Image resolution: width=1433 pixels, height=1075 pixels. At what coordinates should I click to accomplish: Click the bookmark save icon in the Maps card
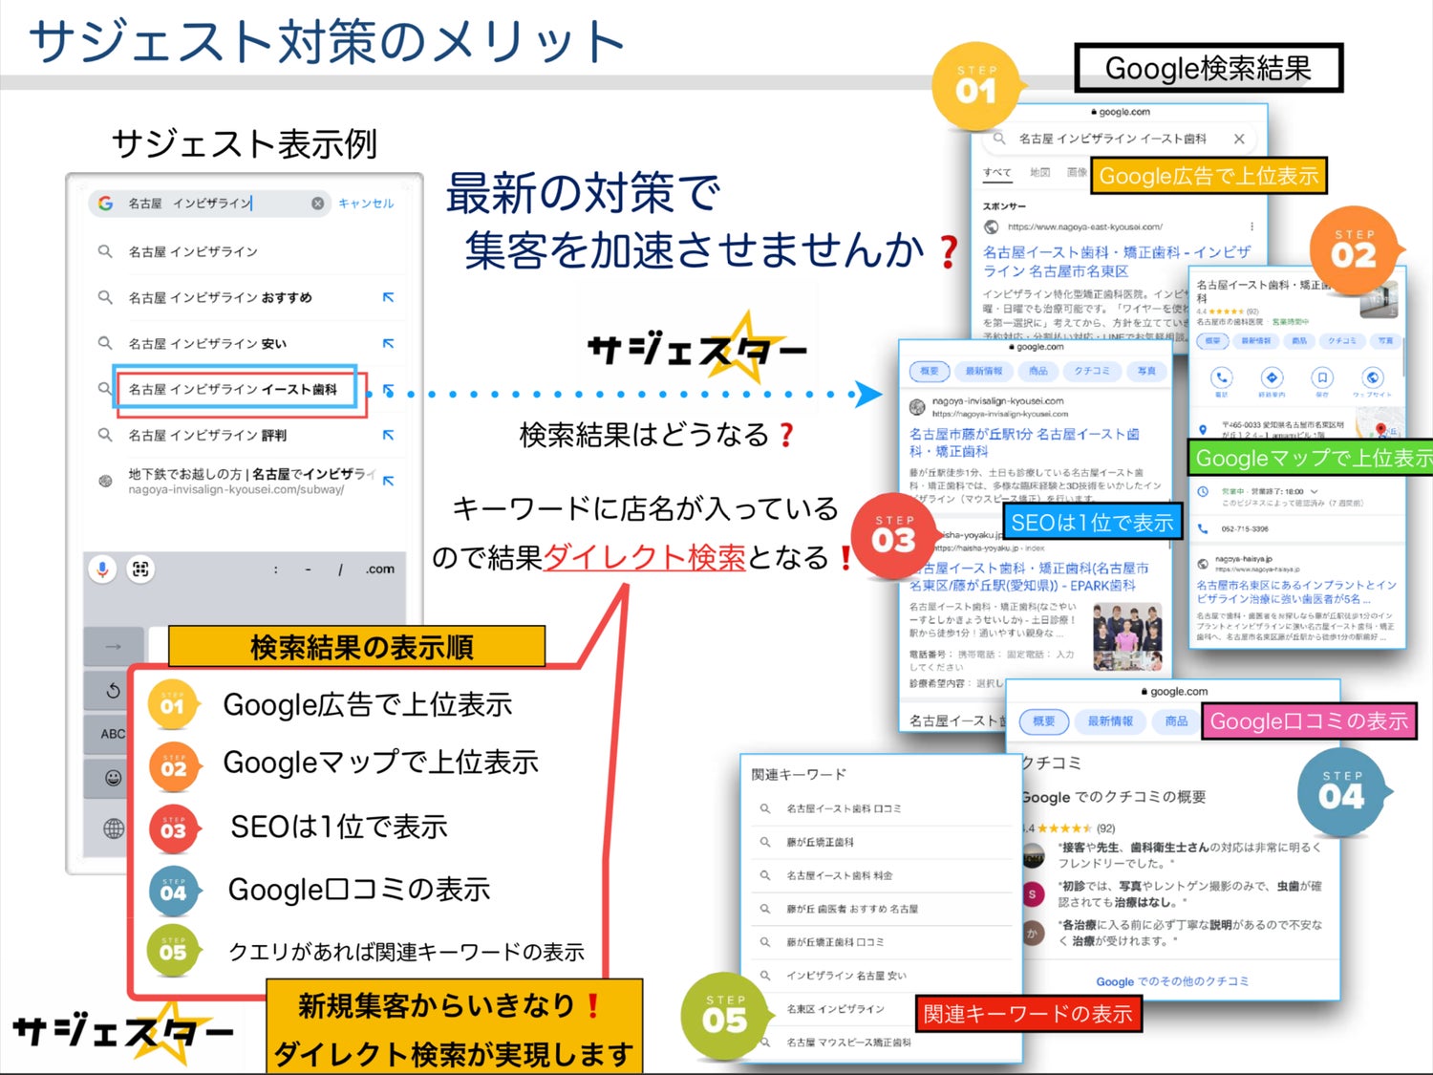click(1321, 377)
